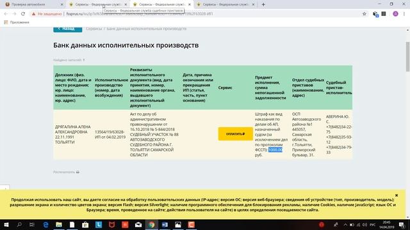Screen dimensions: 410x230
Task: Open Windows taskbar search
Action: tap(19, 224)
